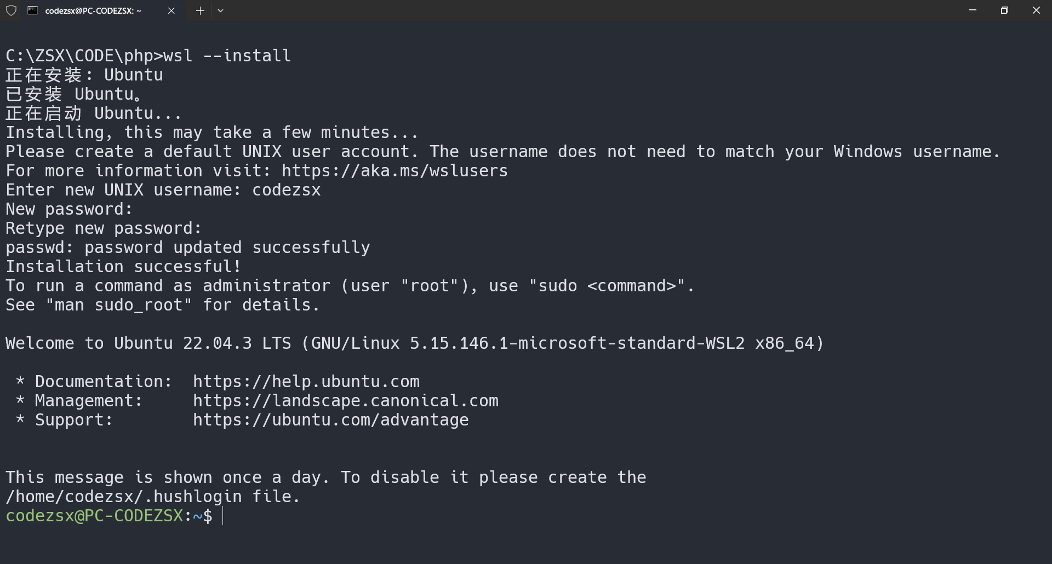Image resolution: width=1052 pixels, height=564 pixels.
Task: Open the ubuntu.com/advantage support link
Action: 330,419
